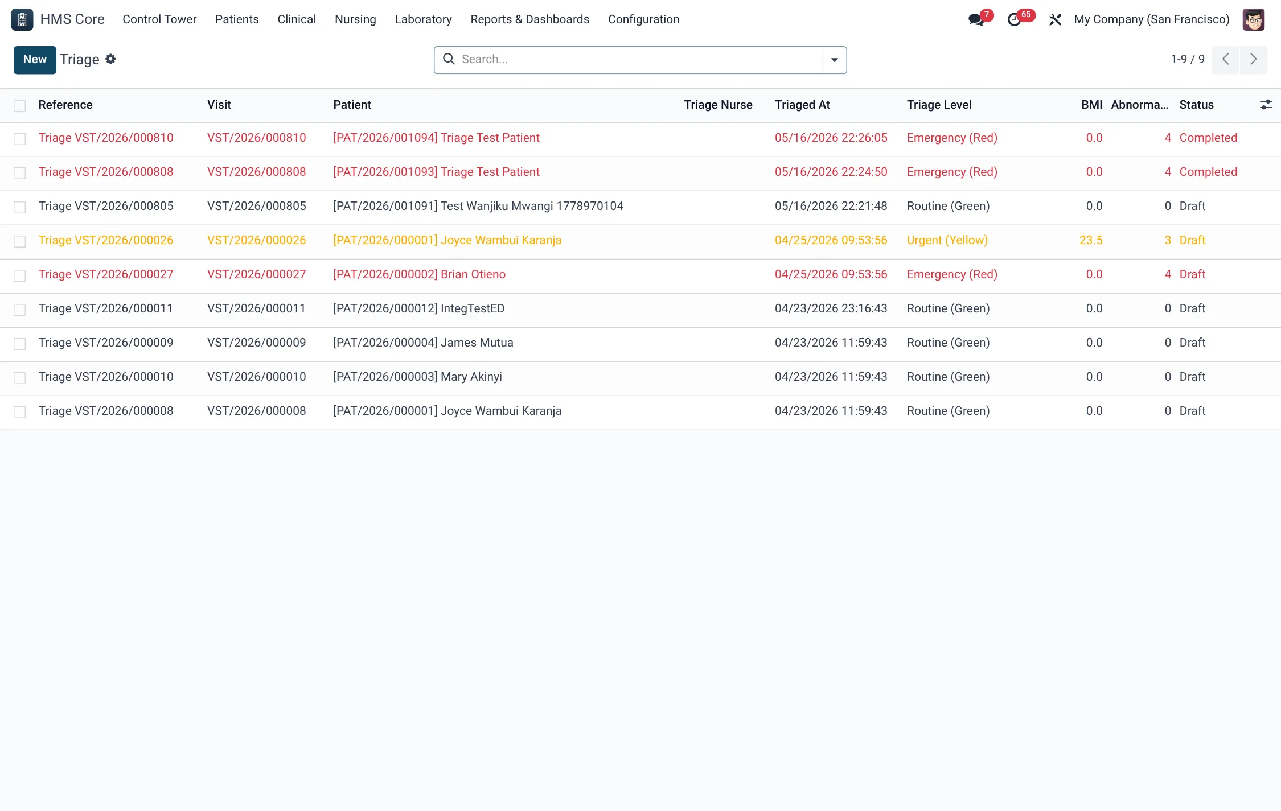1281x811 pixels.
Task: Sort by Visit column header
Action: click(x=219, y=105)
